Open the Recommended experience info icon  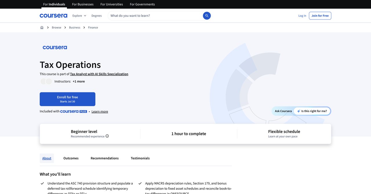point(107,136)
